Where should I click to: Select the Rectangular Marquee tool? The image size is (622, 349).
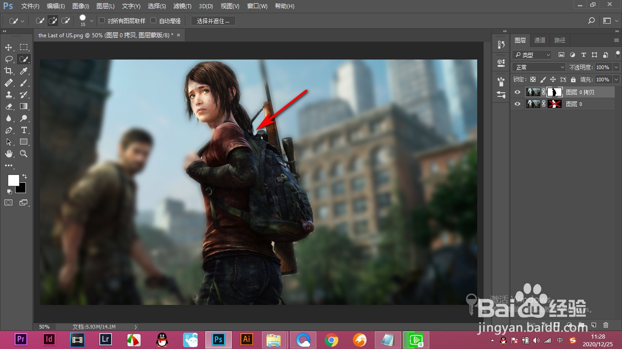point(24,47)
